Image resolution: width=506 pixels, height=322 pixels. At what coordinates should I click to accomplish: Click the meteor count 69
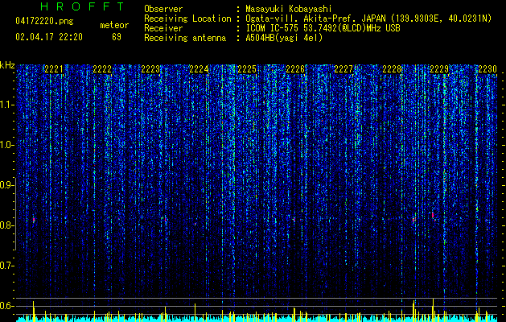[x=117, y=37]
